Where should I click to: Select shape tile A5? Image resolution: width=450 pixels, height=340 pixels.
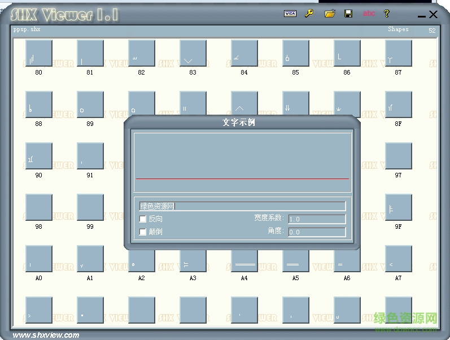coord(296,261)
